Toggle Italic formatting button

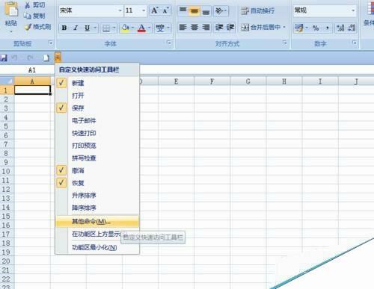(x=76, y=28)
